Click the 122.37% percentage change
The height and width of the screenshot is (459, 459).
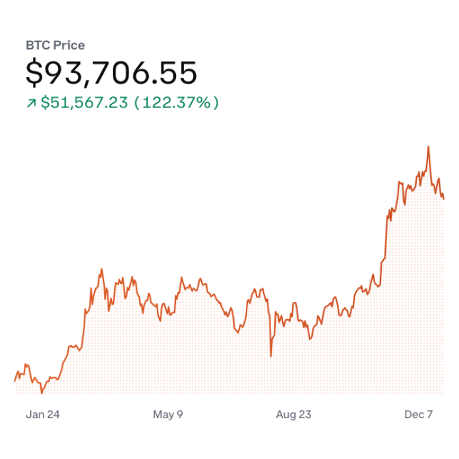click(176, 103)
